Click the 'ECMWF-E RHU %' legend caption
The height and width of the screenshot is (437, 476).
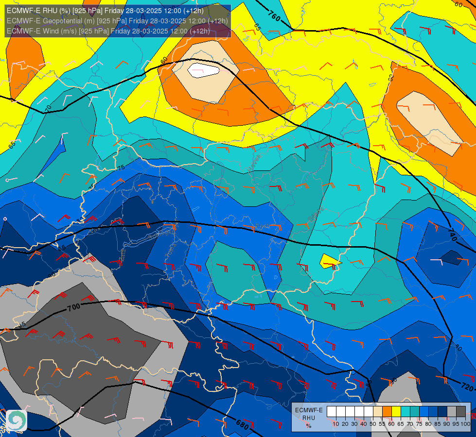pos(309,418)
